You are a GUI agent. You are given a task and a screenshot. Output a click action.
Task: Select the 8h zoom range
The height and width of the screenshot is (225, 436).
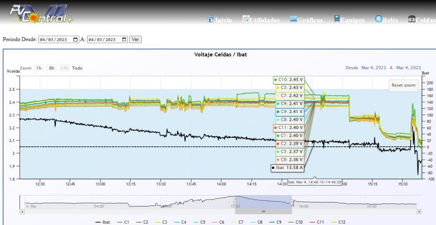[x=52, y=68]
